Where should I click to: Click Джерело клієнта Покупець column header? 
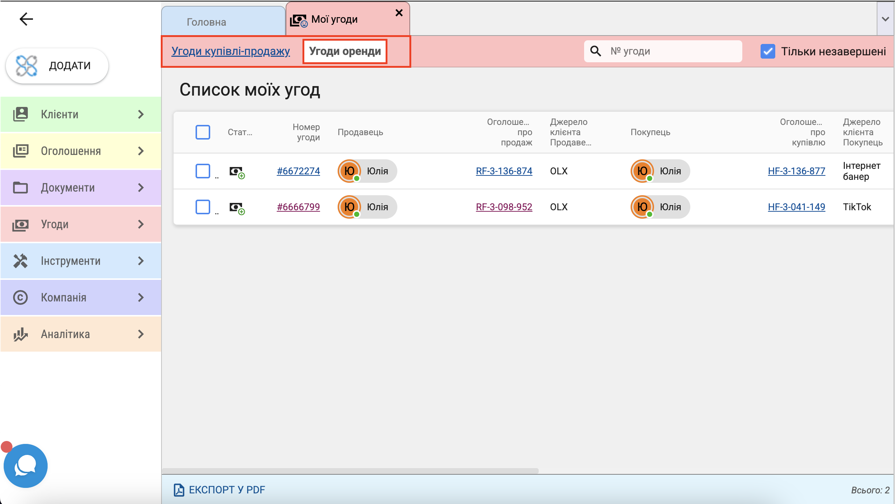click(863, 132)
